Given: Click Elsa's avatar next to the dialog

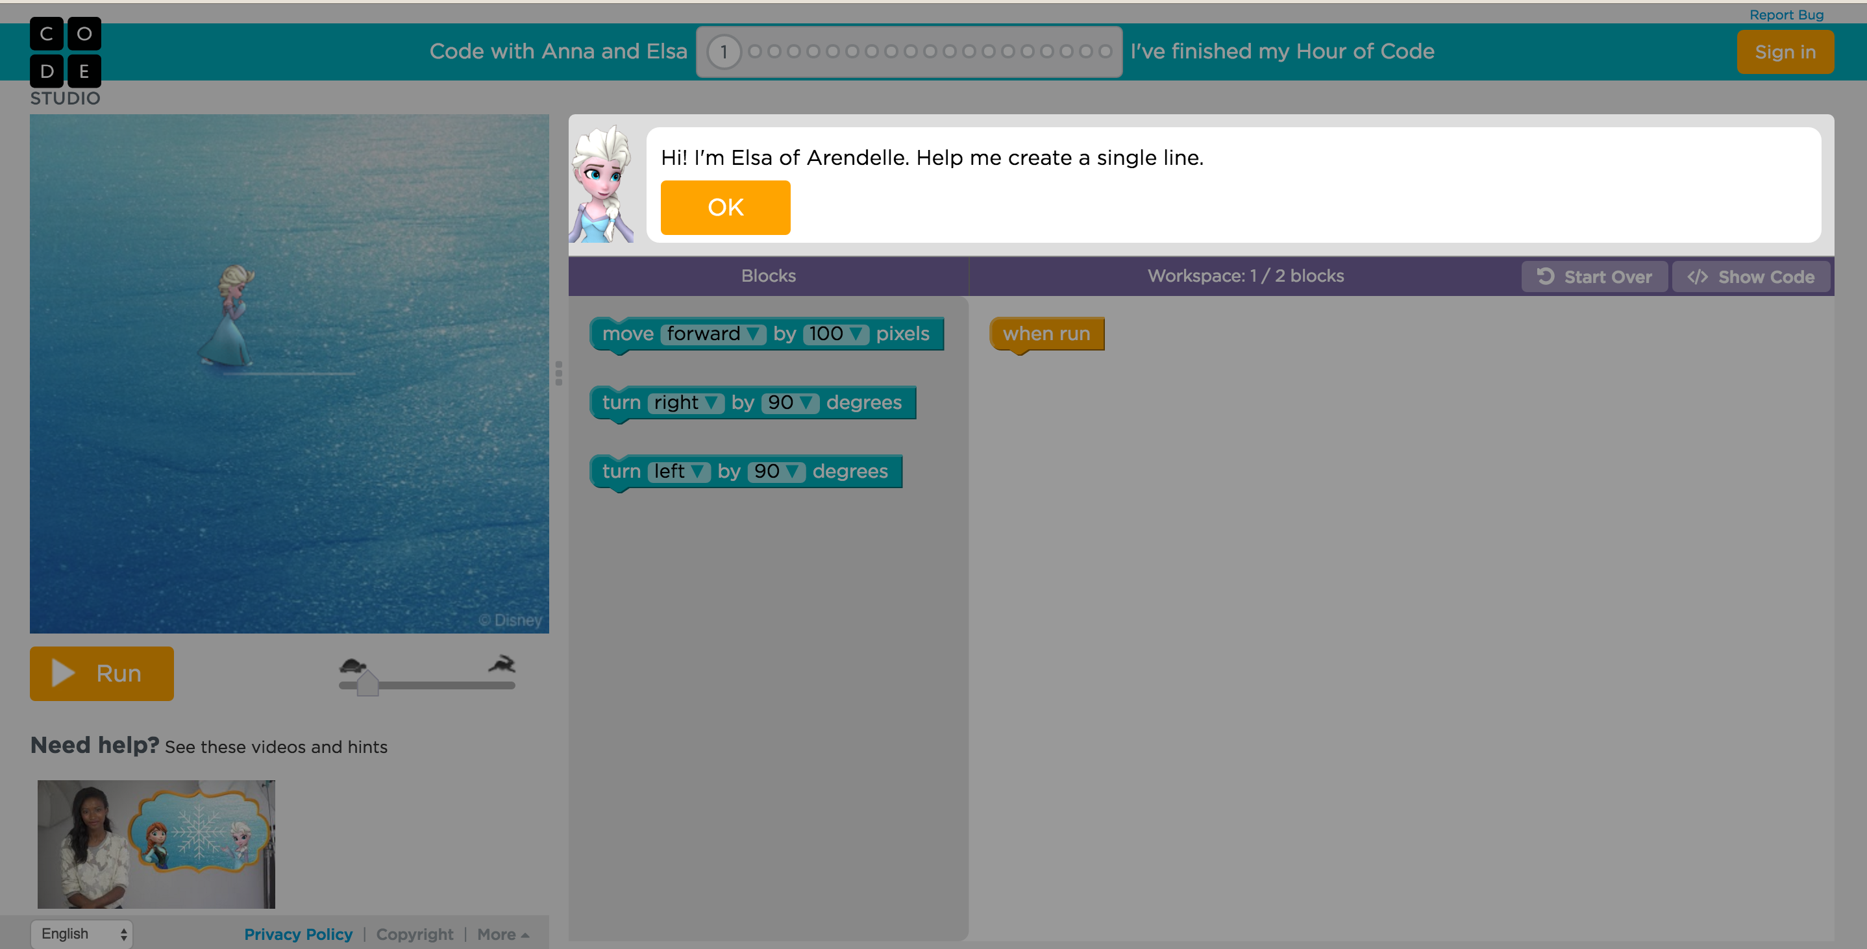Looking at the screenshot, I should coord(602,185).
